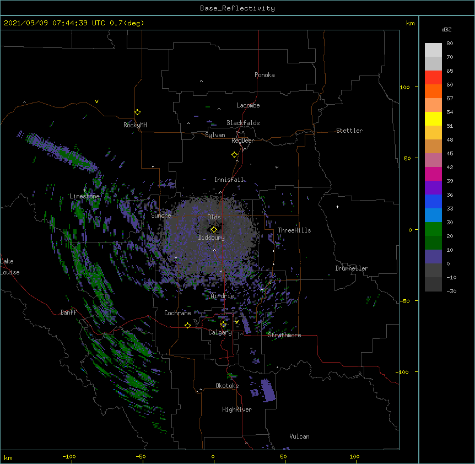
Task: Click the RockyMH label
Action: click(x=135, y=125)
